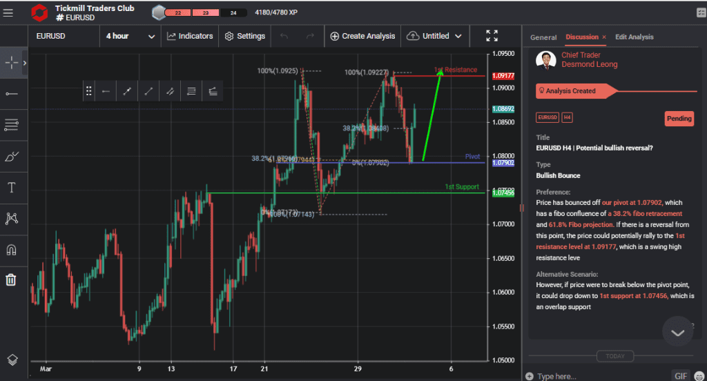Pick the arrow line tool in floating toolbar
The width and height of the screenshot is (707, 381).
click(127, 91)
